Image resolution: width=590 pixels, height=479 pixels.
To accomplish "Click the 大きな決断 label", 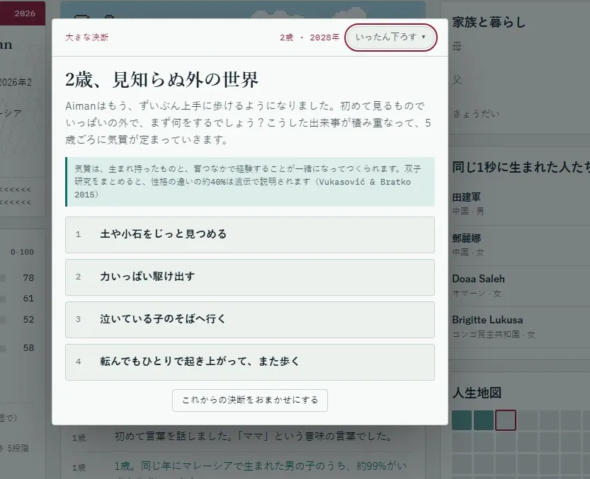I will coord(87,37).
